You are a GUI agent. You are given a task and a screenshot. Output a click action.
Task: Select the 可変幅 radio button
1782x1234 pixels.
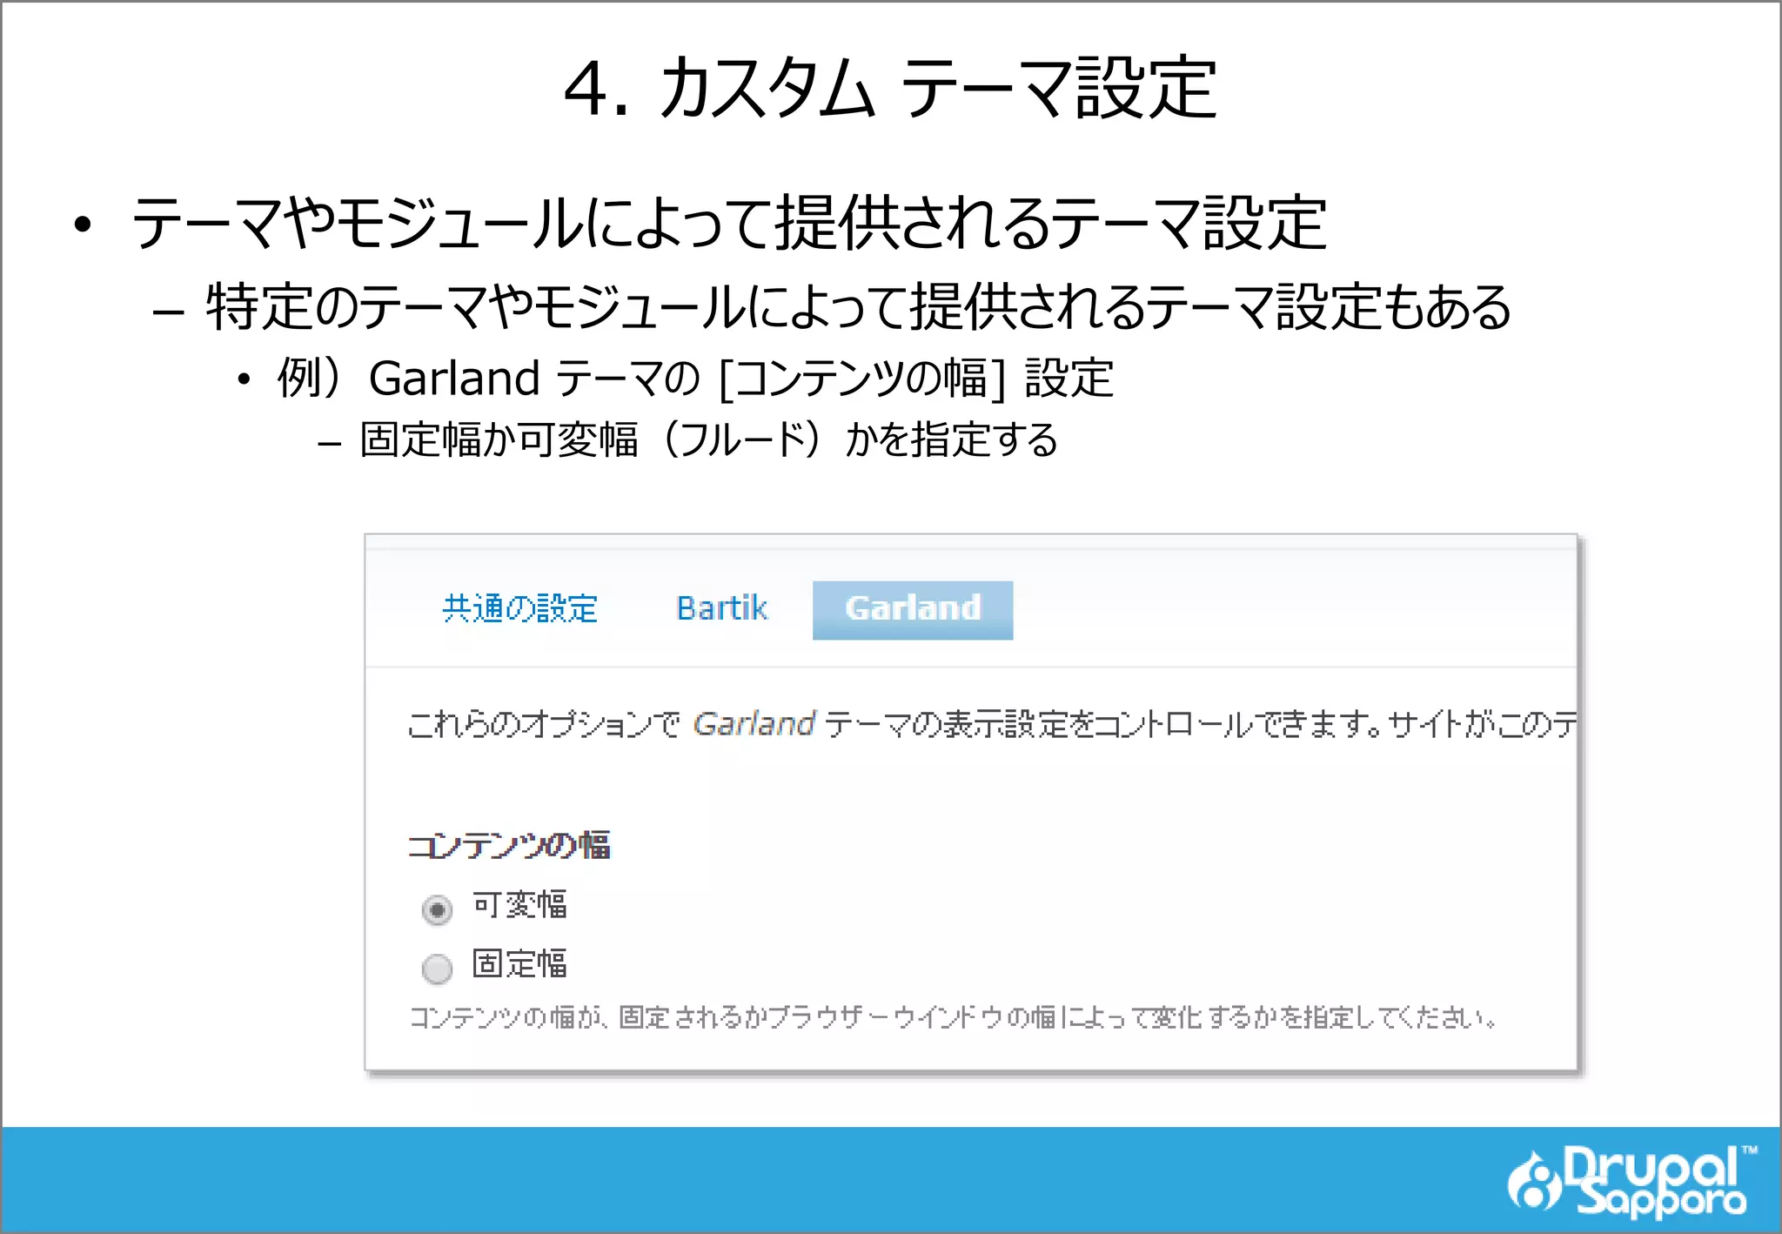[437, 909]
